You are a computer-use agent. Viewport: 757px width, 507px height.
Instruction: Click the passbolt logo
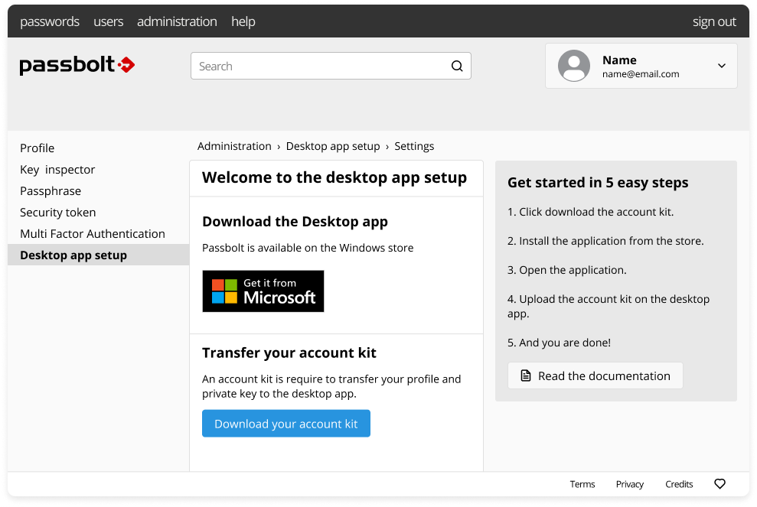pos(77,65)
